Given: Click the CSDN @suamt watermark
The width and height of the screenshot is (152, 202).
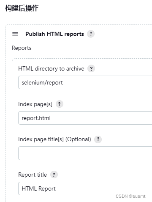Looking at the screenshot, I should click(130, 196).
